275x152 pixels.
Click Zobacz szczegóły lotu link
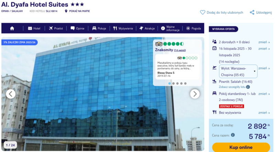[x=232, y=87]
